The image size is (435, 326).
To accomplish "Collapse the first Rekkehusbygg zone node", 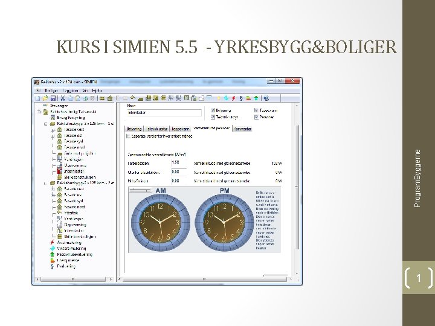I will point(45,124).
